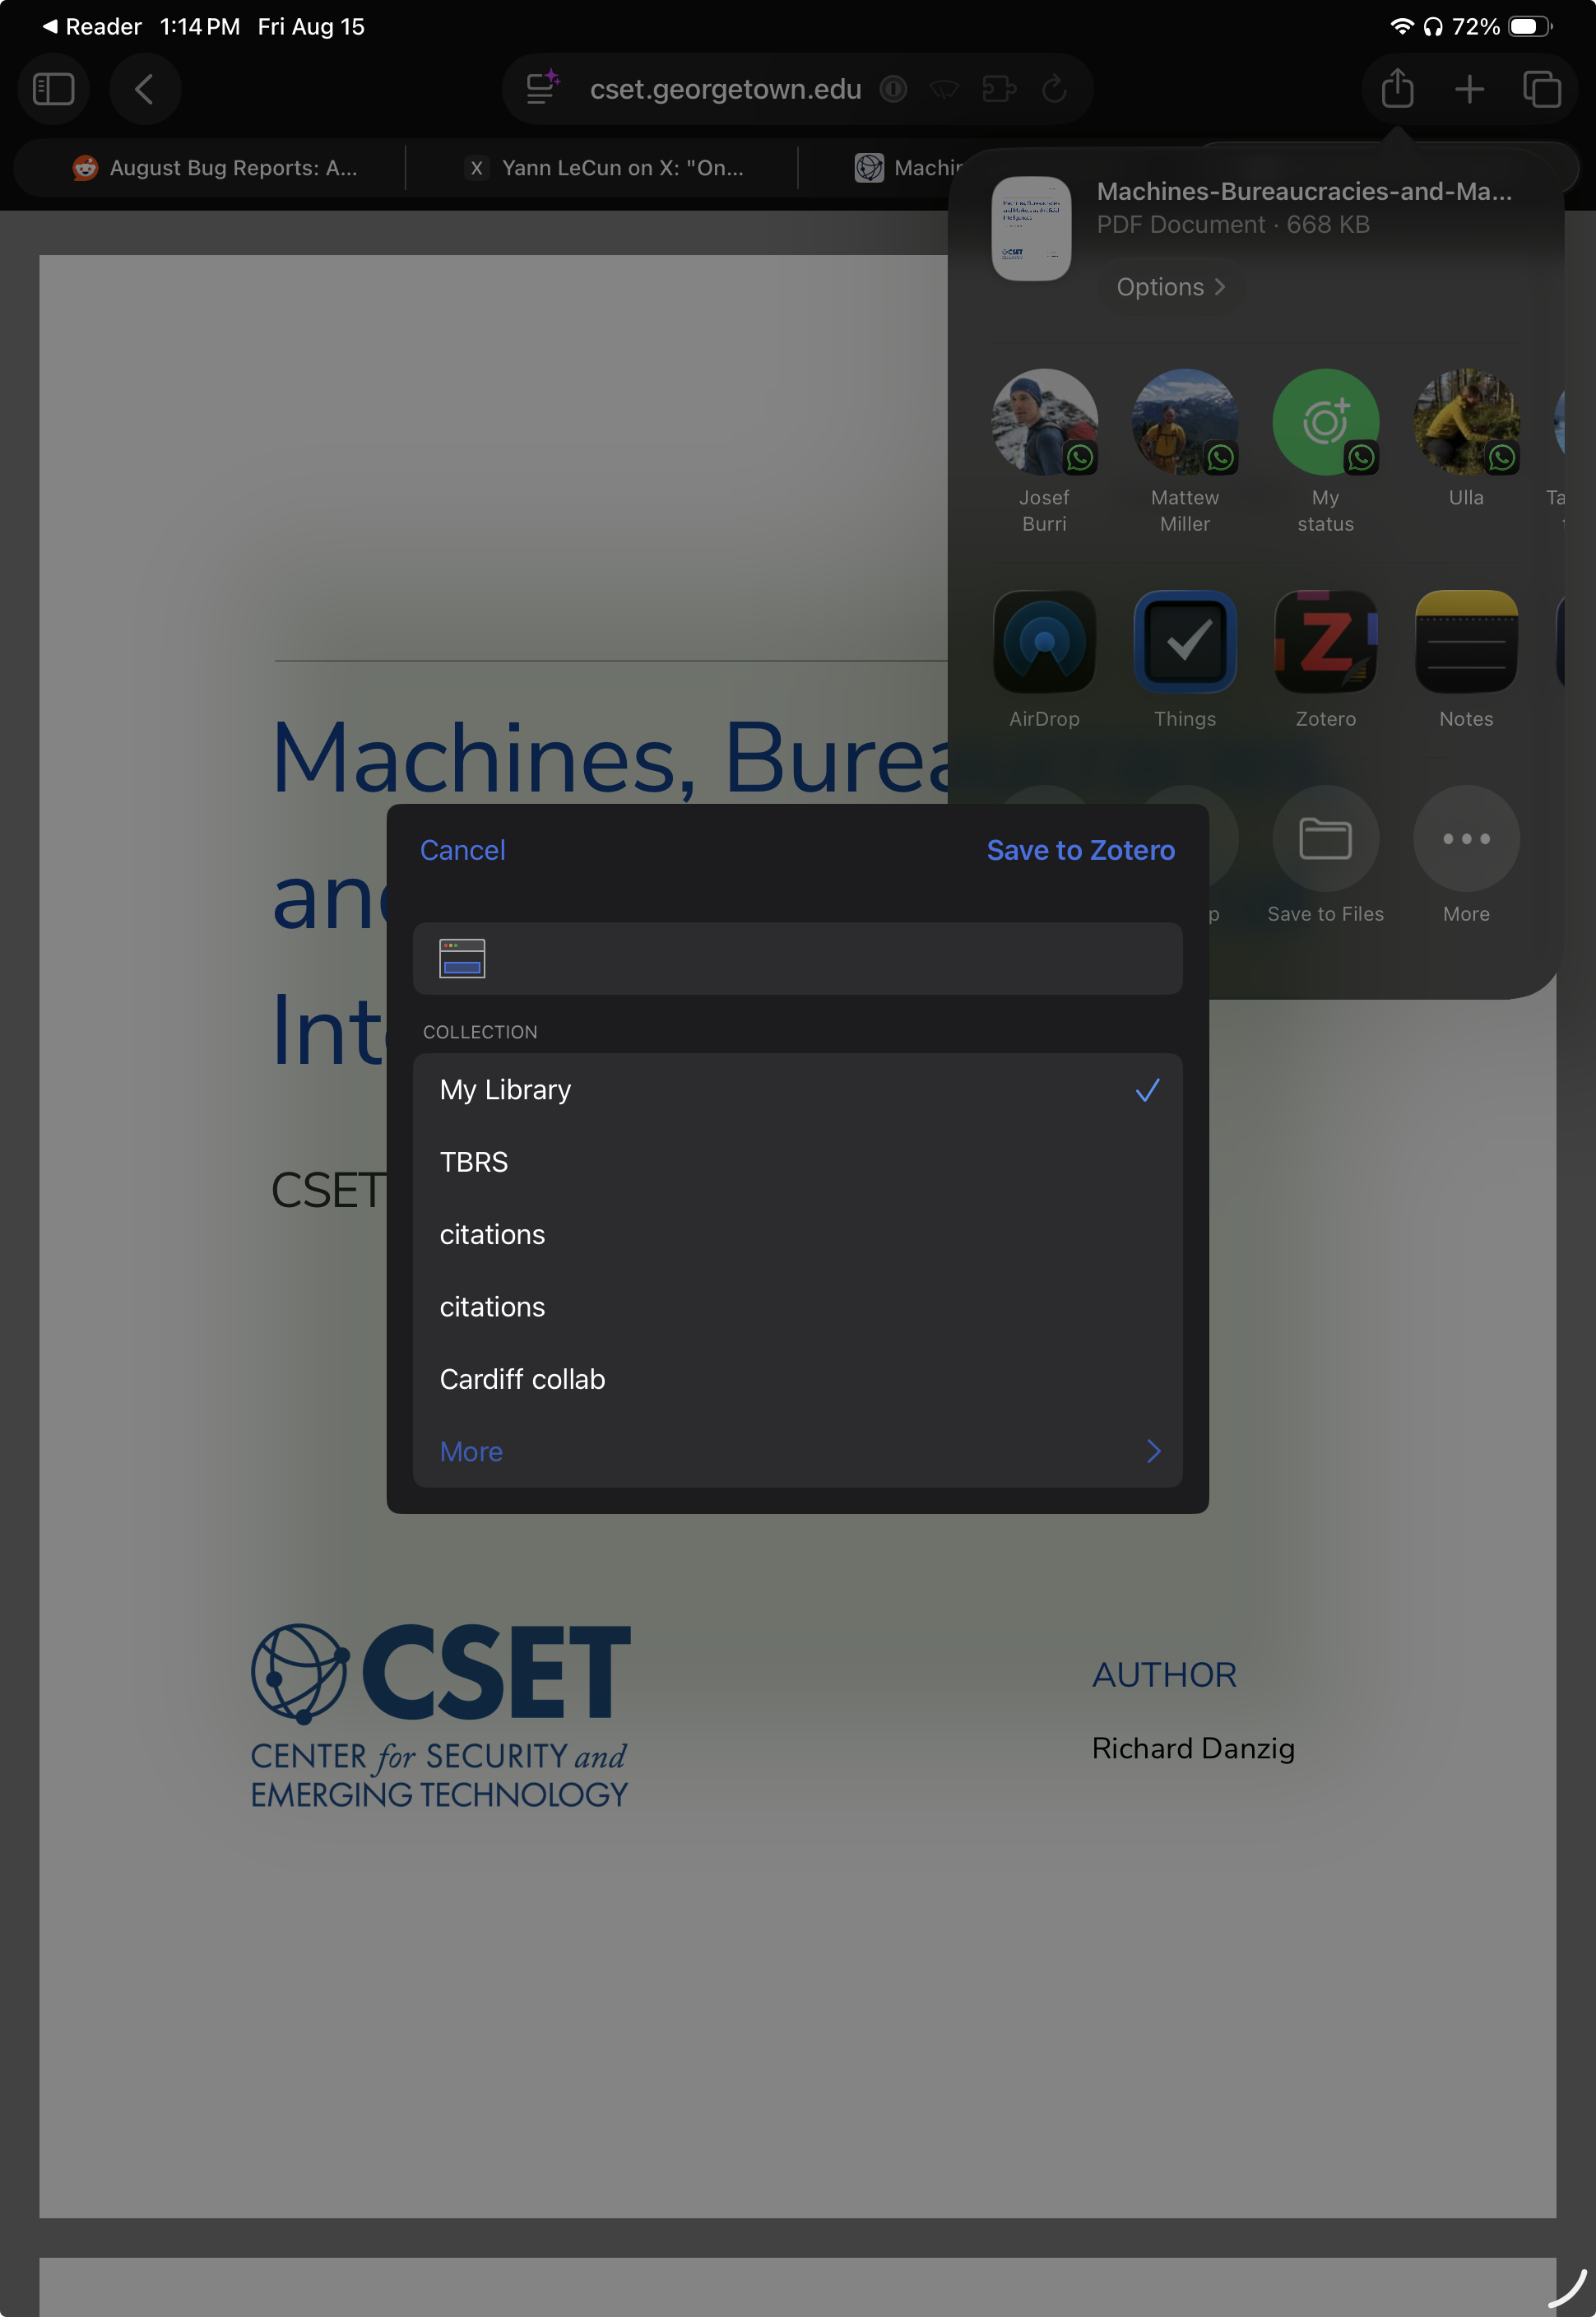Viewport: 1596px width, 2317px height.
Task: Tap Save to Files folder icon
Action: coord(1325,838)
